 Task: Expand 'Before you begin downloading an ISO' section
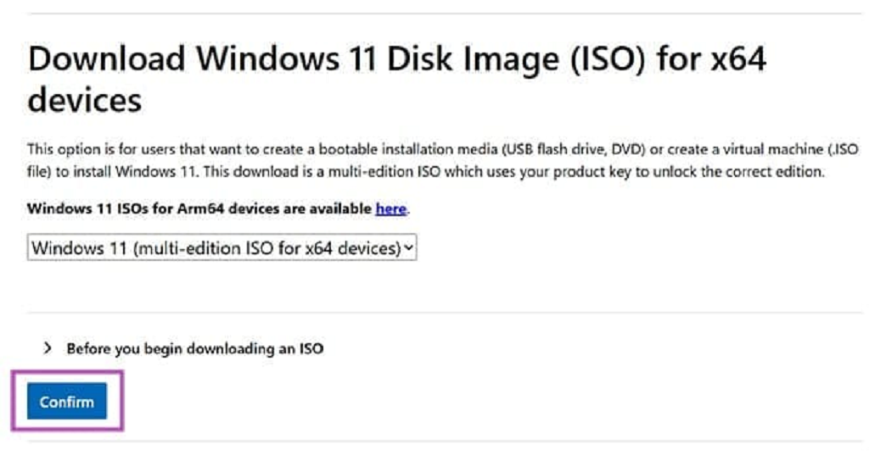click(x=194, y=348)
